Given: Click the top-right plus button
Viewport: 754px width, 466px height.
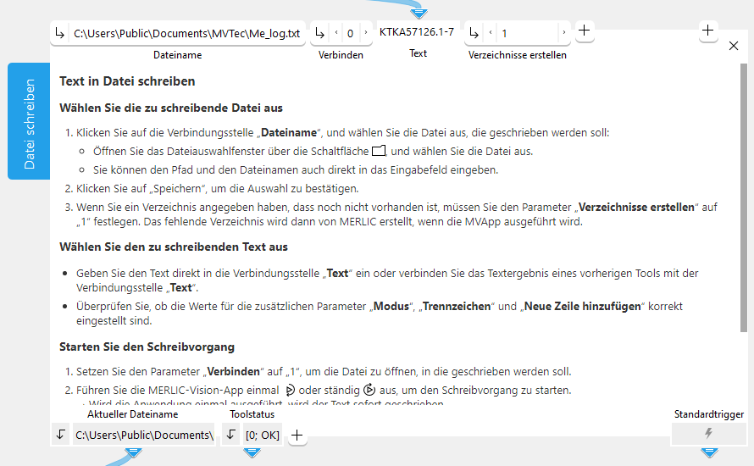Looking at the screenshot, I should coord(709,31).
